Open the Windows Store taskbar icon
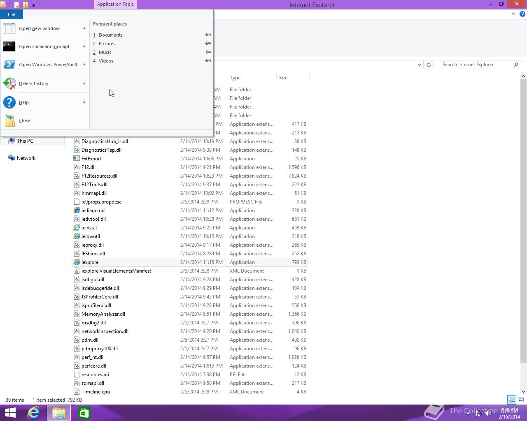Screen dimensions: 527x421 84,413
